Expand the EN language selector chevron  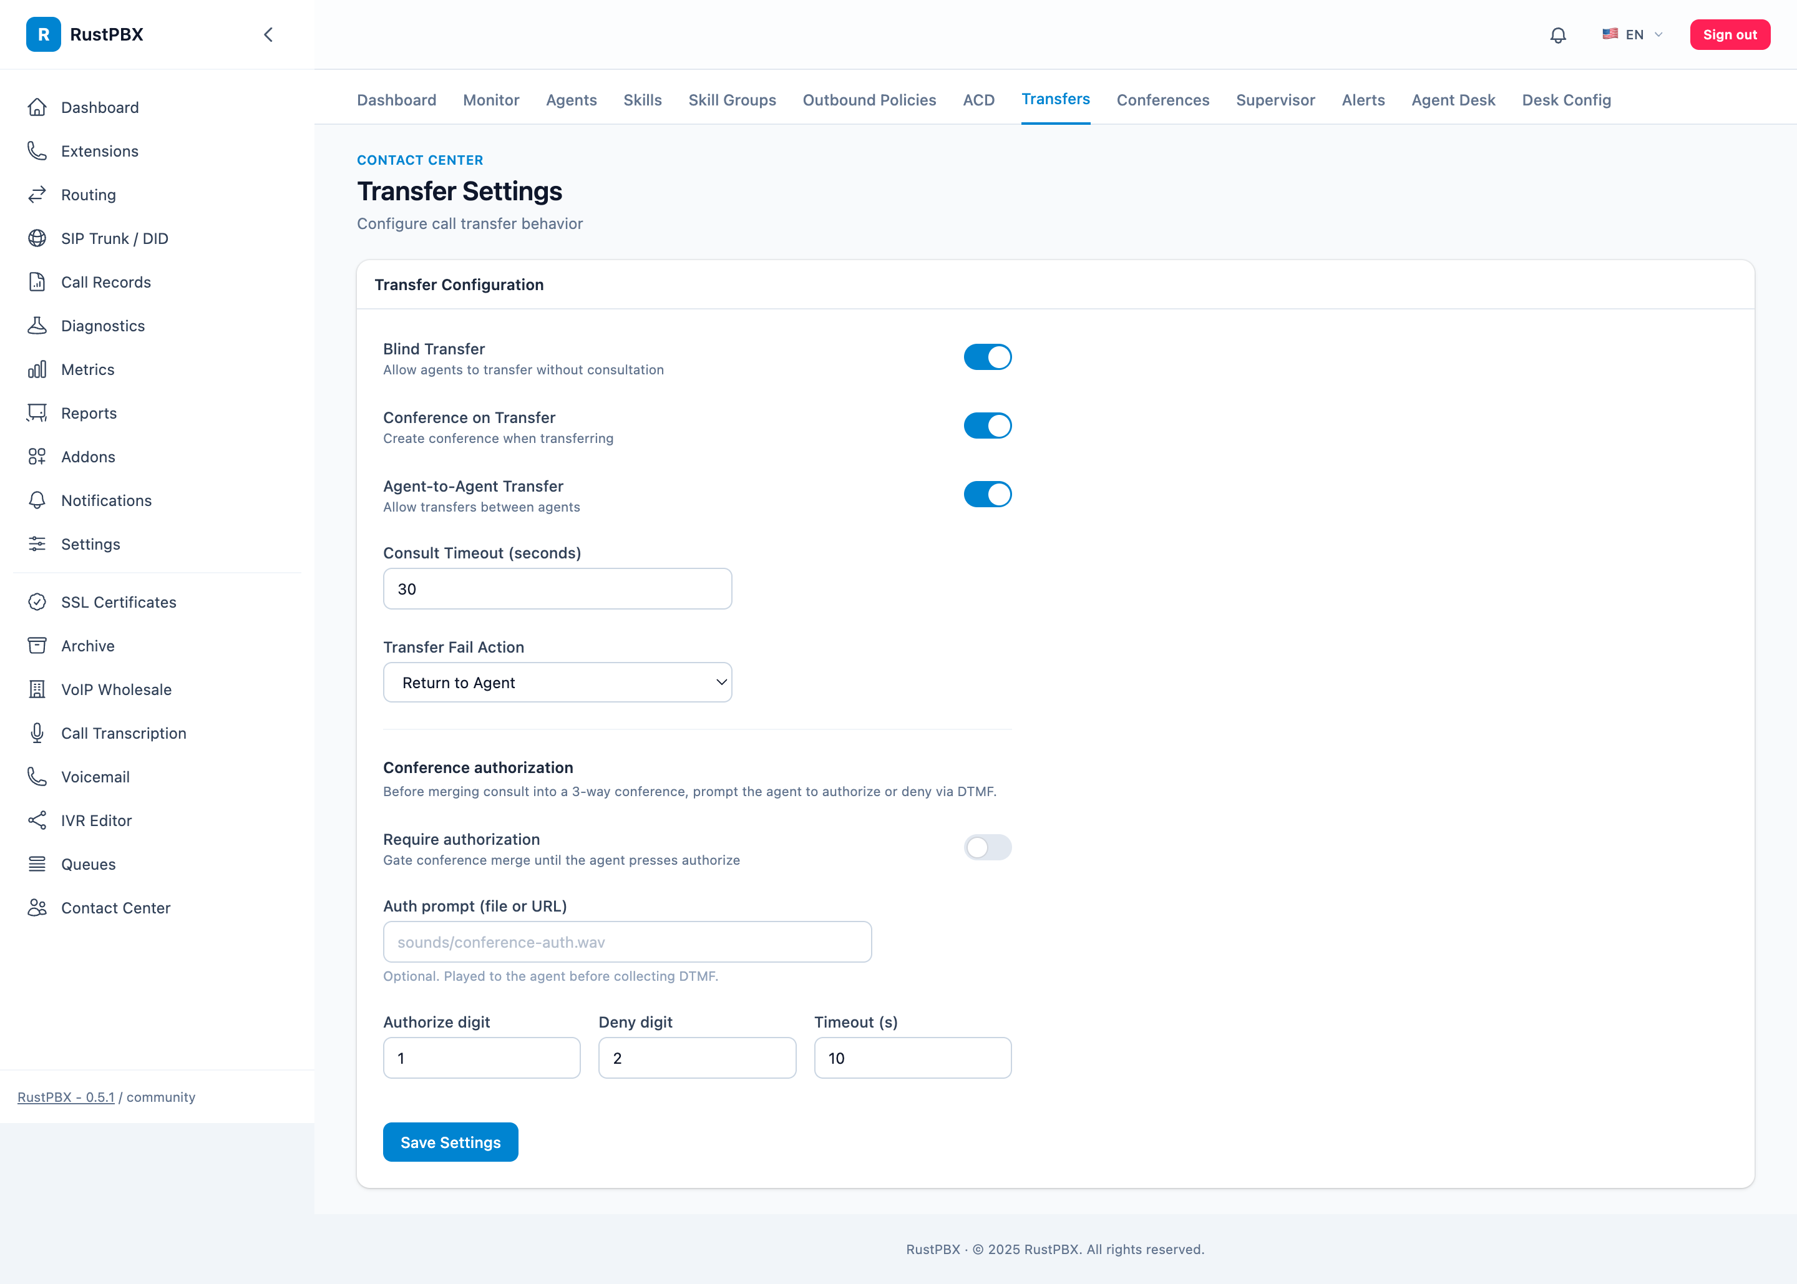(x=1658, y=34)
